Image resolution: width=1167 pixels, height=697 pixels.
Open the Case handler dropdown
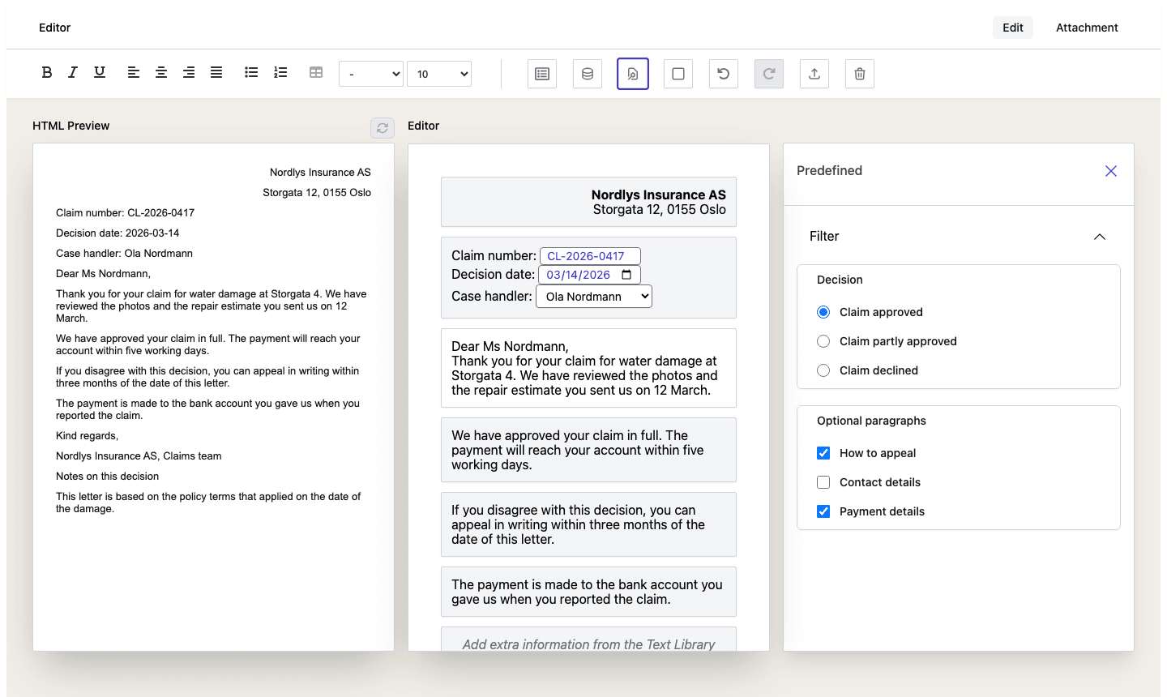[x=594, y=297]
